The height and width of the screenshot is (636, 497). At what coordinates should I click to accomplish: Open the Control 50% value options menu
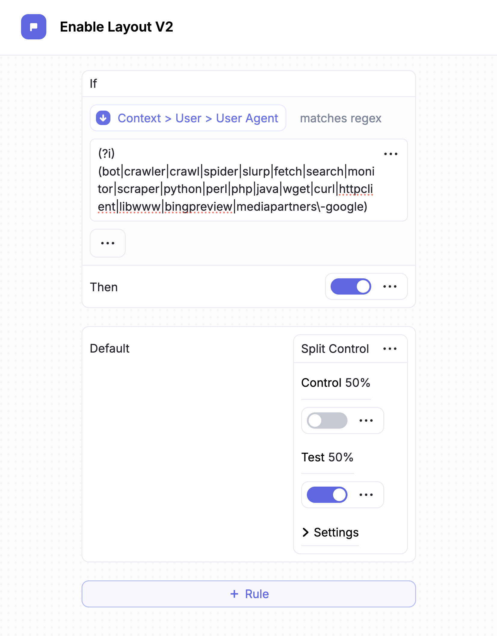tap(366, 420)
